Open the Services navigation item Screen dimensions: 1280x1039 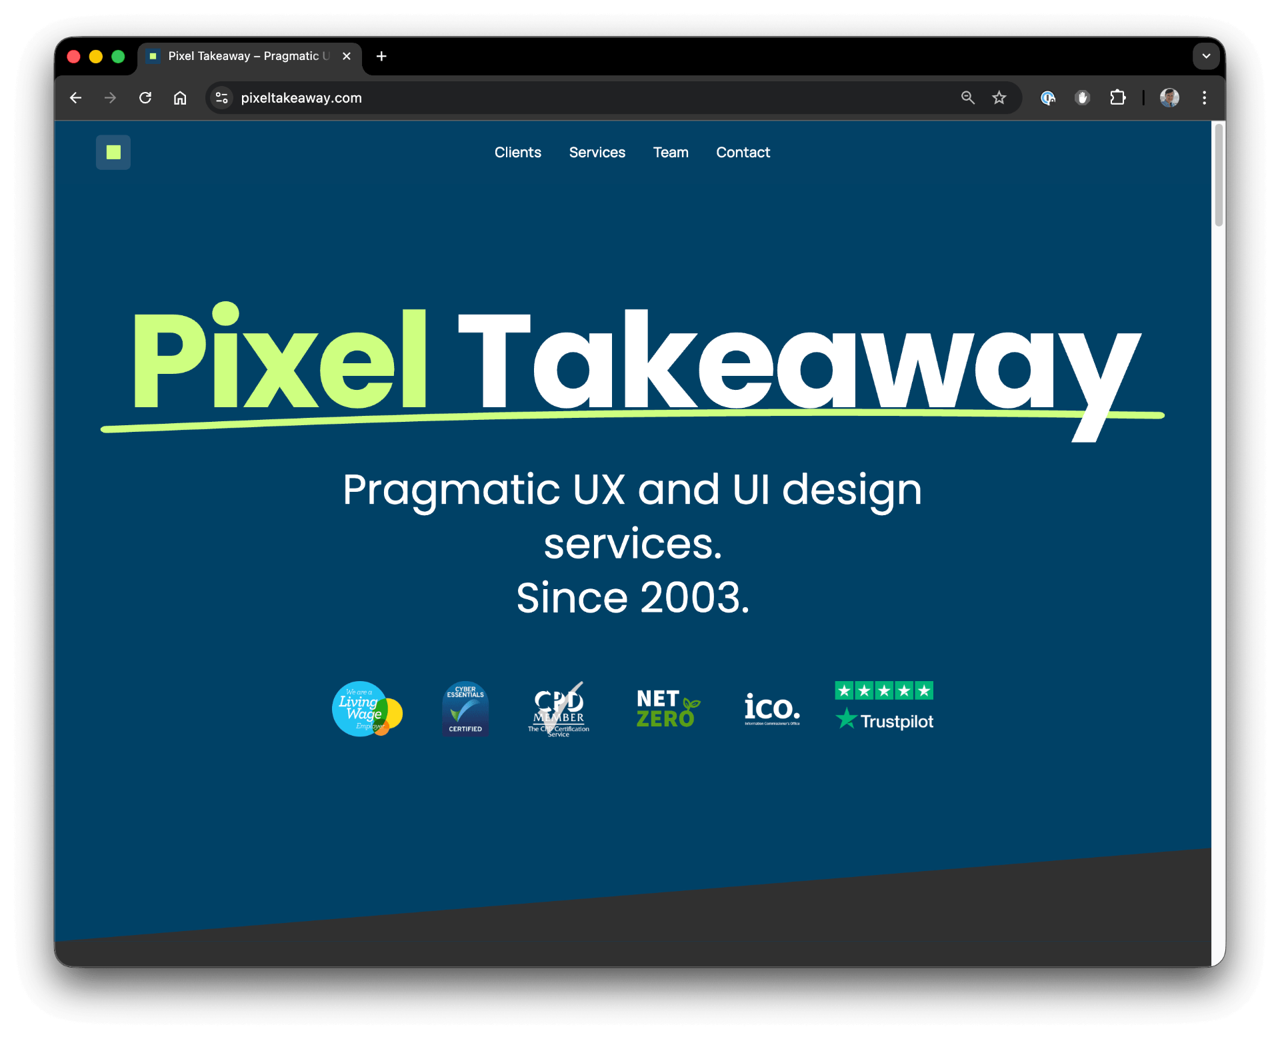[597, 153]
